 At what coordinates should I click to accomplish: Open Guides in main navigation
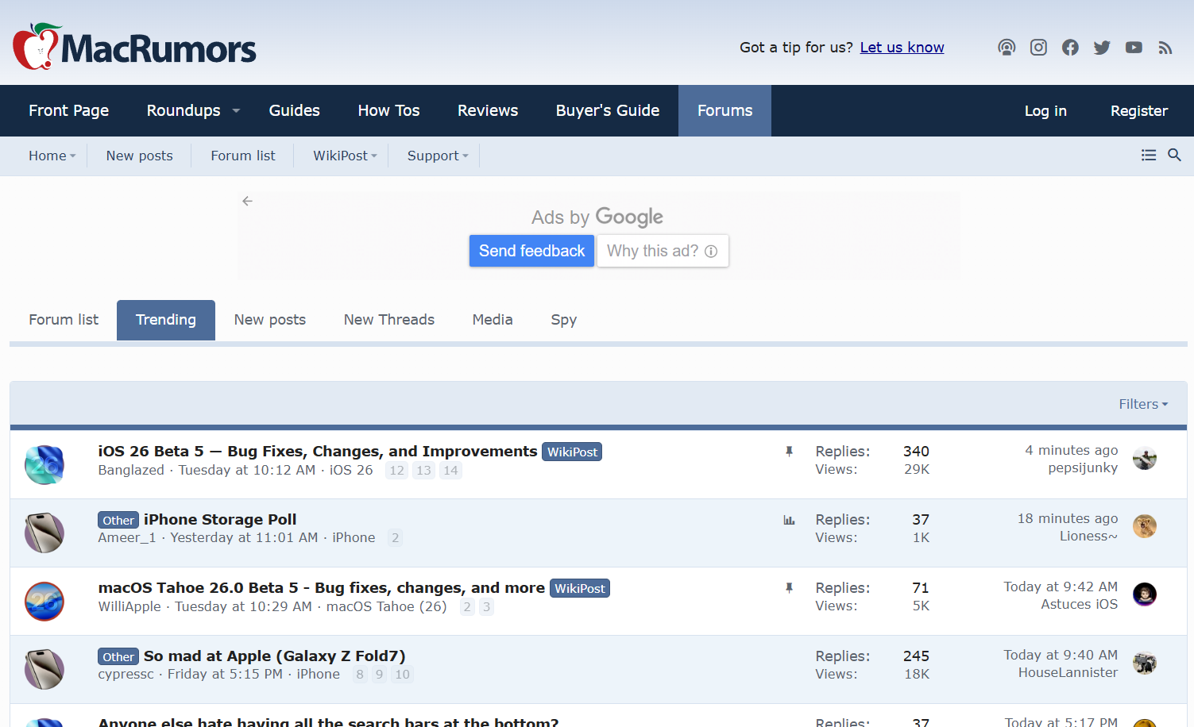(295, 110)
